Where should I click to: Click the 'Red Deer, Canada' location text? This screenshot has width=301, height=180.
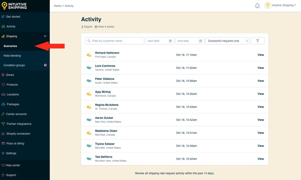[x=105, y=135]
